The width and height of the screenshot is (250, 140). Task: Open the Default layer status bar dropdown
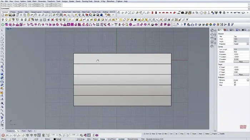coord(58,139)
